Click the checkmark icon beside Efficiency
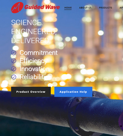The height and width of the screenshot is (136, 123). coord(14,61)
